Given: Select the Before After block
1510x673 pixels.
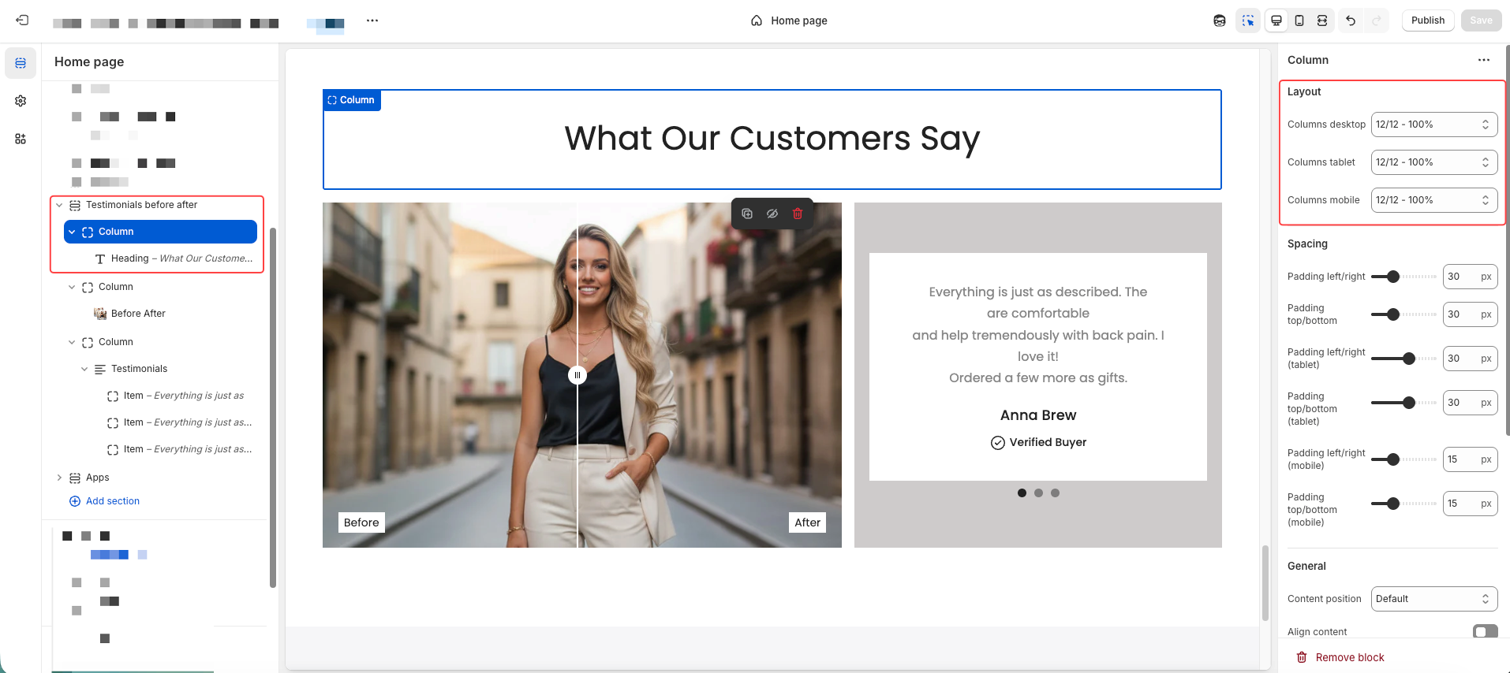Looking at the screenshot, I should point(138,314).
